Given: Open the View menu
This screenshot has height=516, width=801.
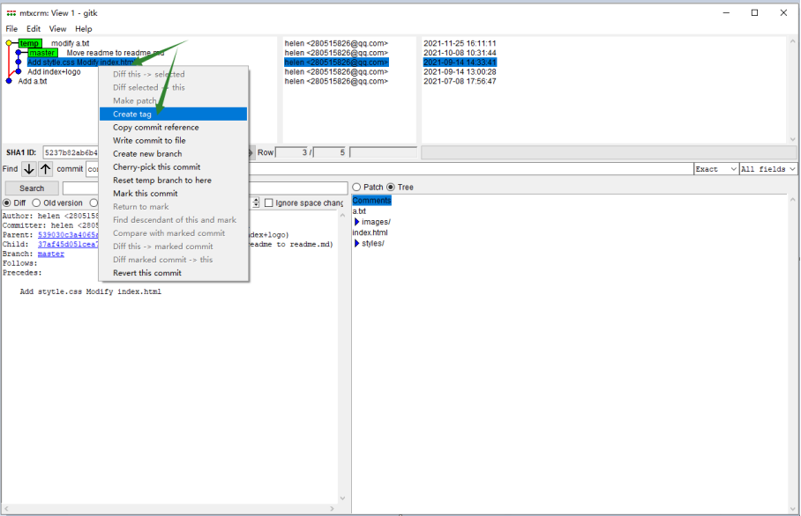Looking at the screenshot, I should [57, 29].
